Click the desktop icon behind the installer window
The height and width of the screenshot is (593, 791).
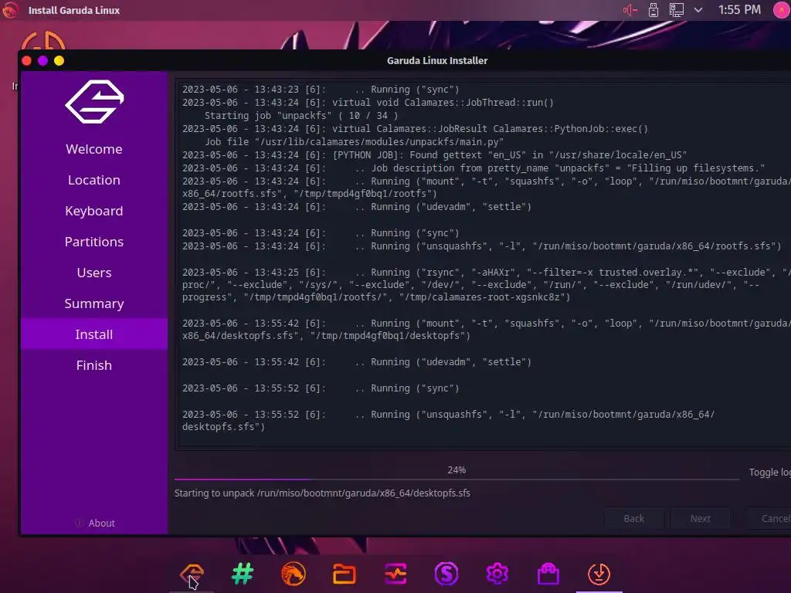click(x=43, y=40)
